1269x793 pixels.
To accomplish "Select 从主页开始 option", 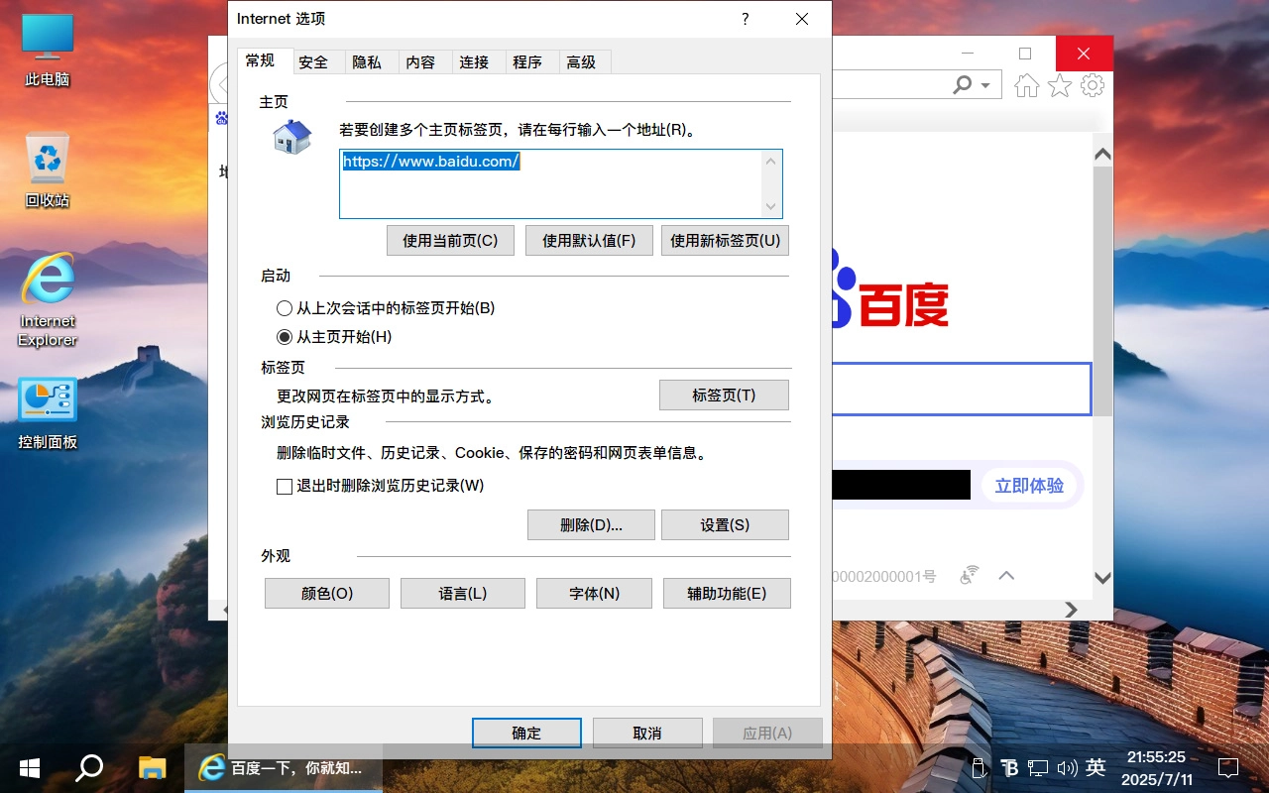I will [x=284, y=337].
